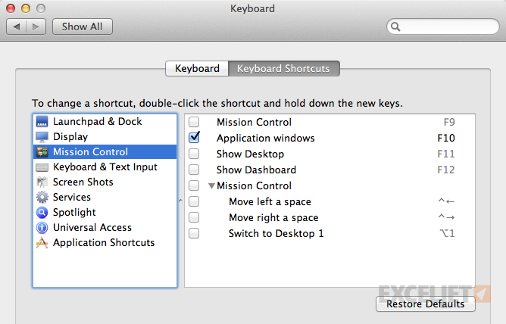
Task: Go back with the left arrow button
Action: click(x=17, y=26)
